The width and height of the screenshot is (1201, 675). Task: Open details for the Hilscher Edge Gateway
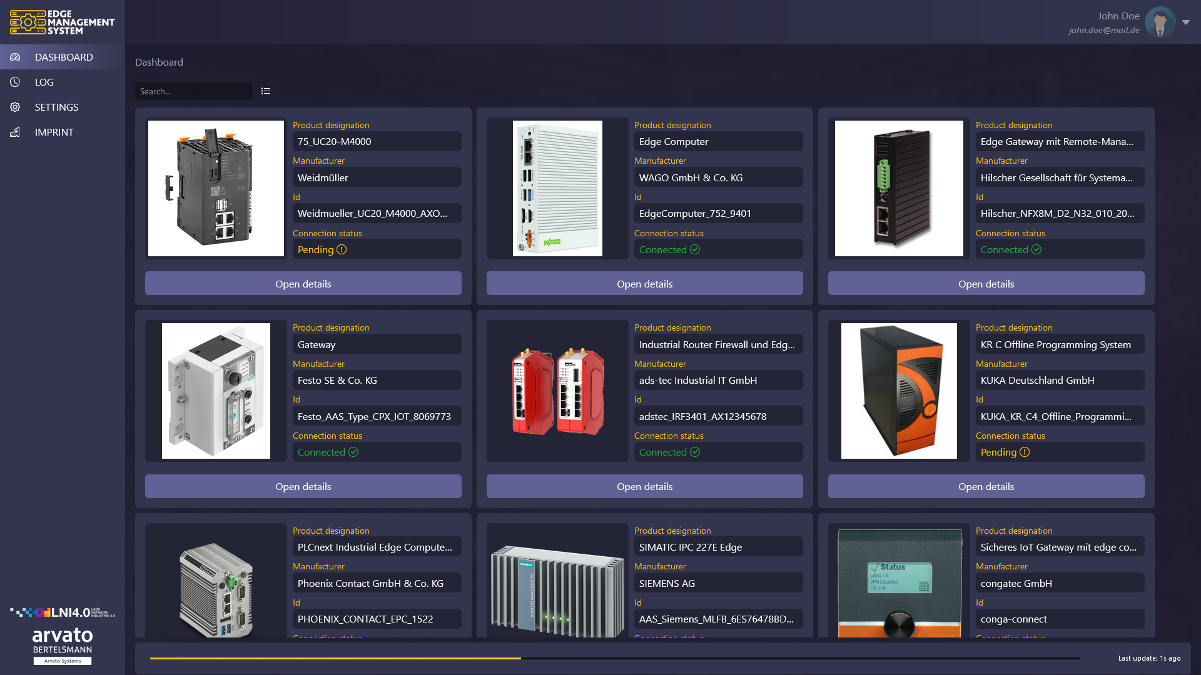986,283
